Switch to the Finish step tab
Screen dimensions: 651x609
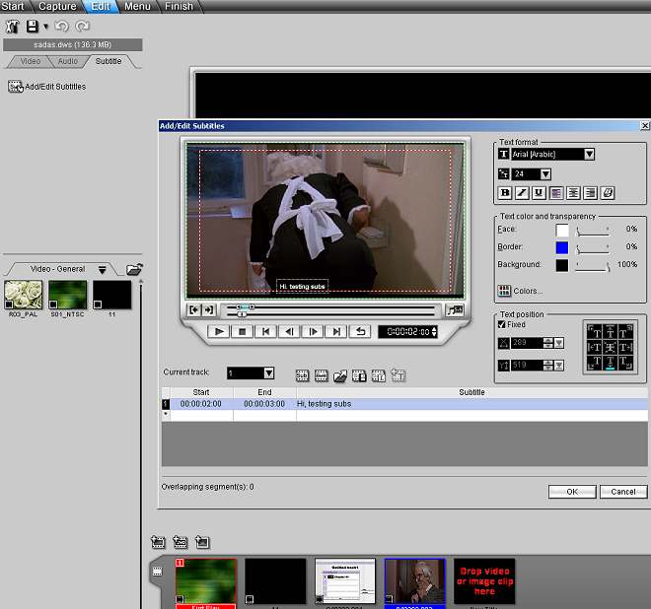tap(179, 6)
